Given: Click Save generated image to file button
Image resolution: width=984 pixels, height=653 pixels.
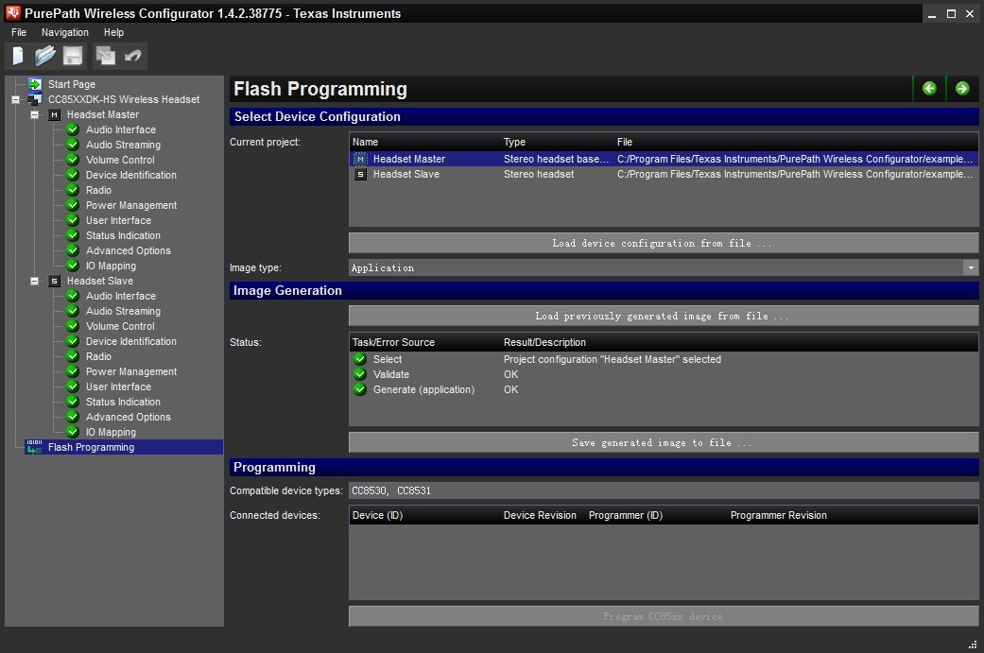Looking at the screenshot, I should 664,443.
